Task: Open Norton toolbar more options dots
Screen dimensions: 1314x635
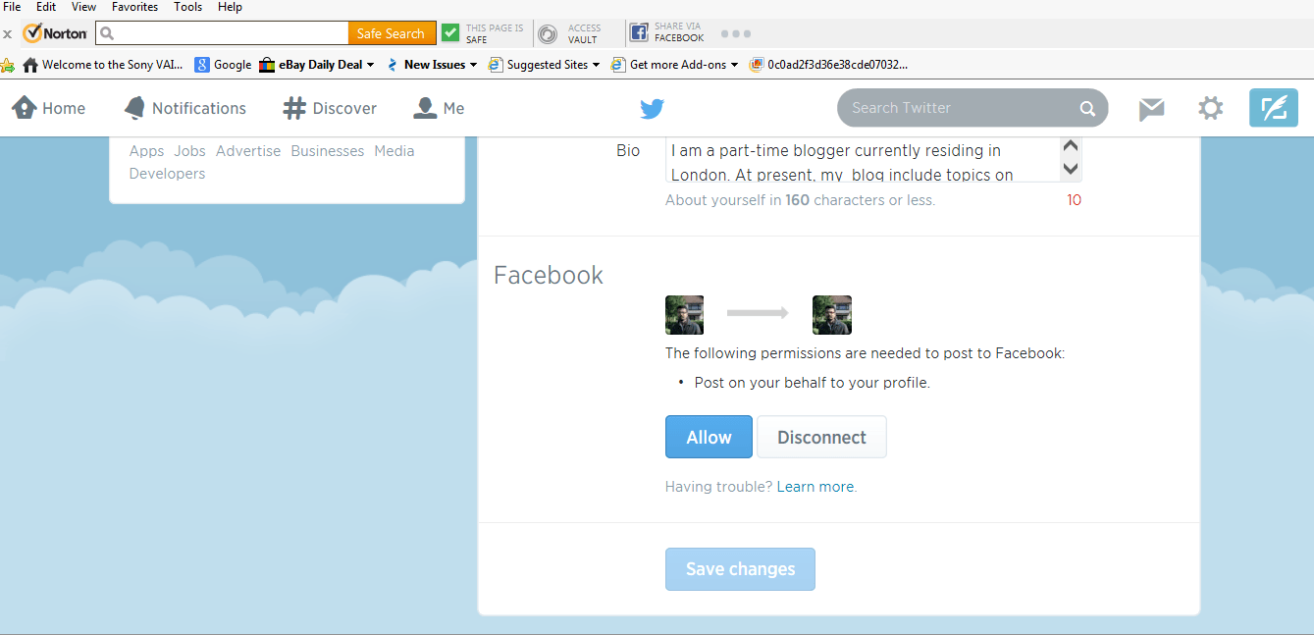Action: [736, 33]
